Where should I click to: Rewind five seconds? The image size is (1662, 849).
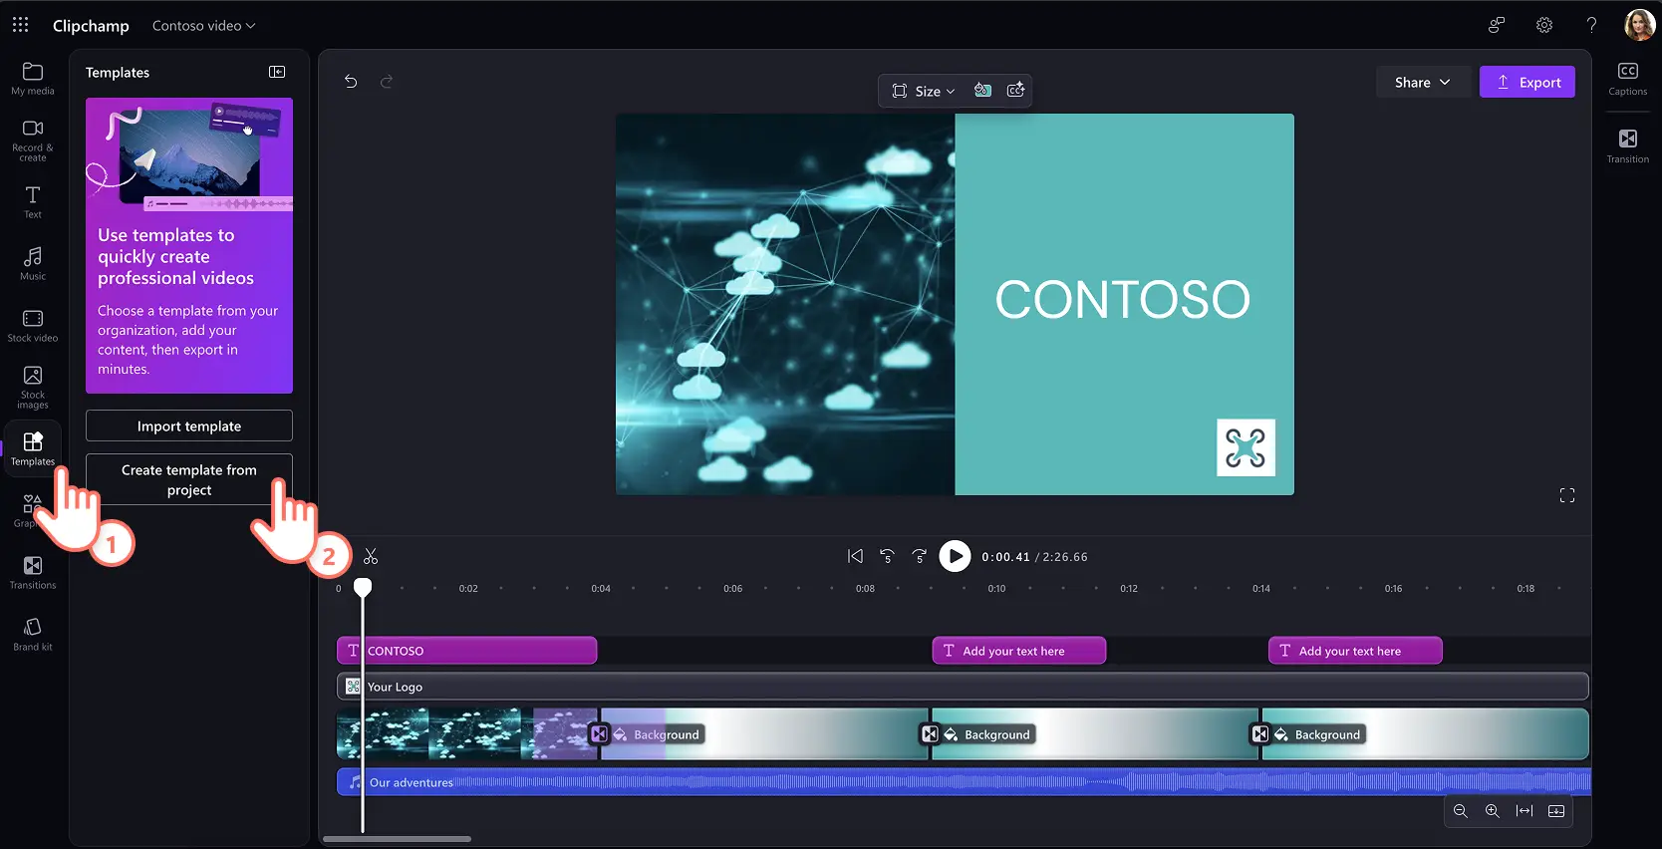[887, 556]
